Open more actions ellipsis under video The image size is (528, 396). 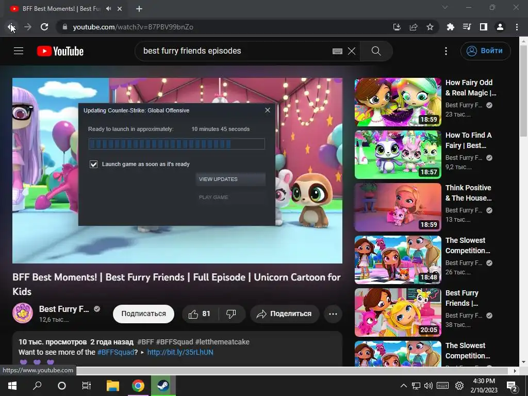333,314
